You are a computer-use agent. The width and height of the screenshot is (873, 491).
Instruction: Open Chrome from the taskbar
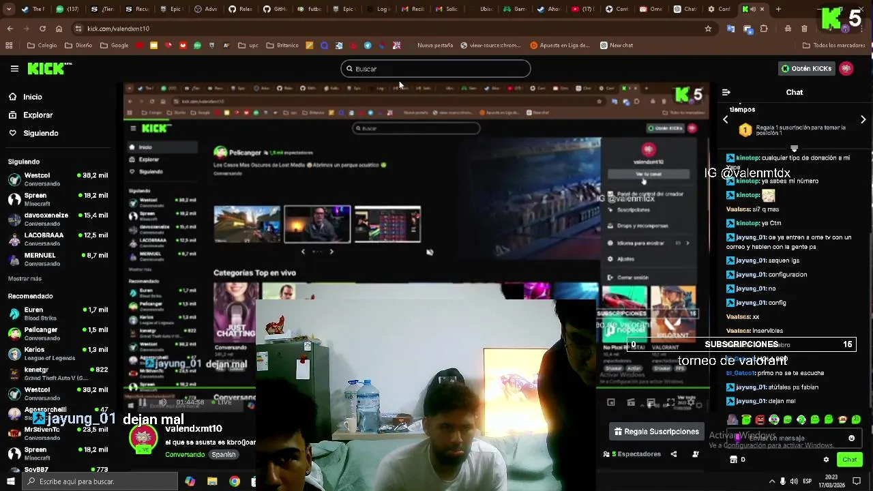coord(235,481)
